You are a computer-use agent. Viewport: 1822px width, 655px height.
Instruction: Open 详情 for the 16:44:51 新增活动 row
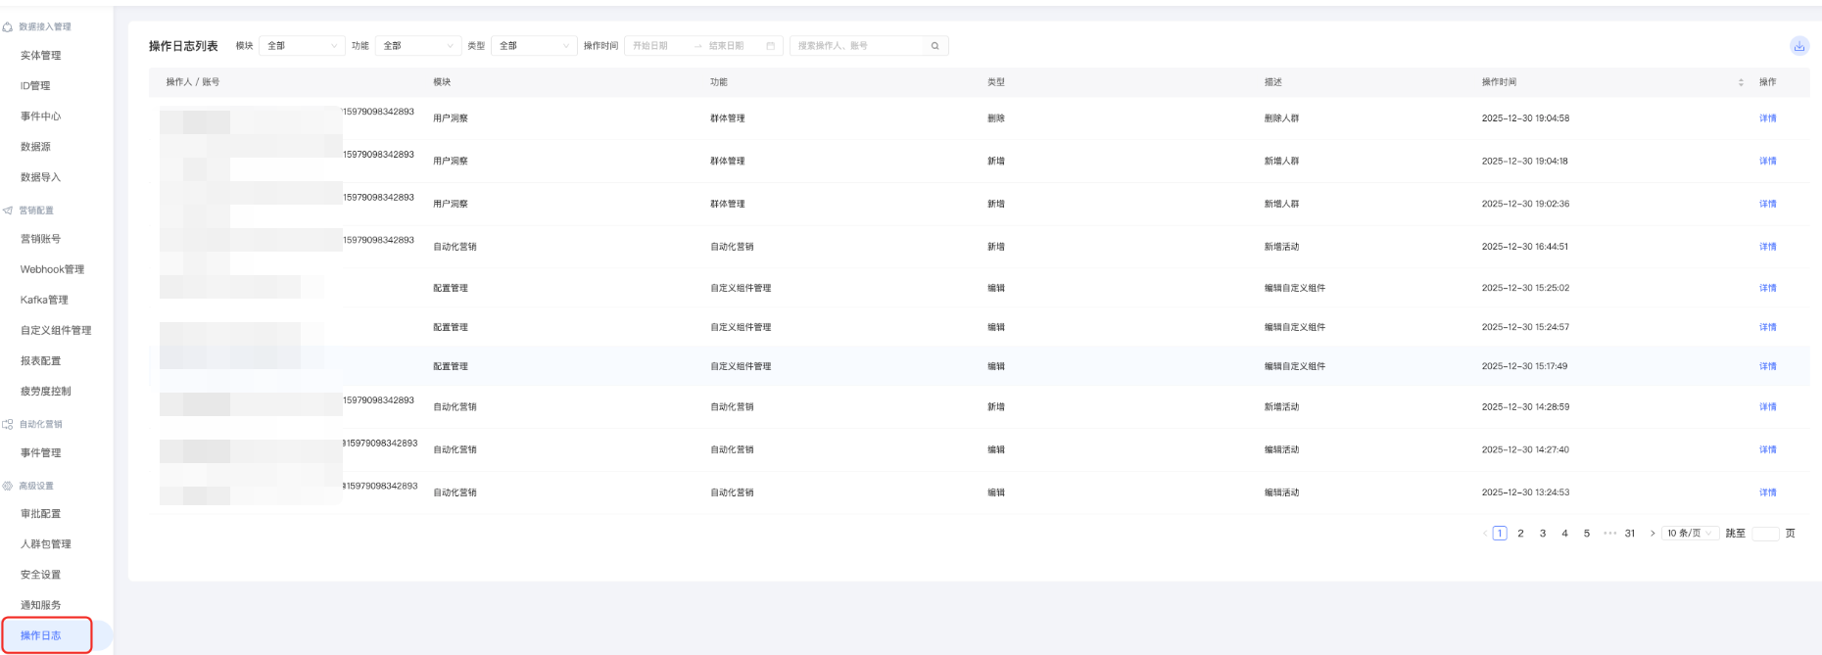coord(1767,247)
